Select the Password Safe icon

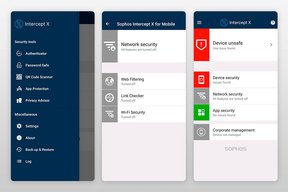19,65
